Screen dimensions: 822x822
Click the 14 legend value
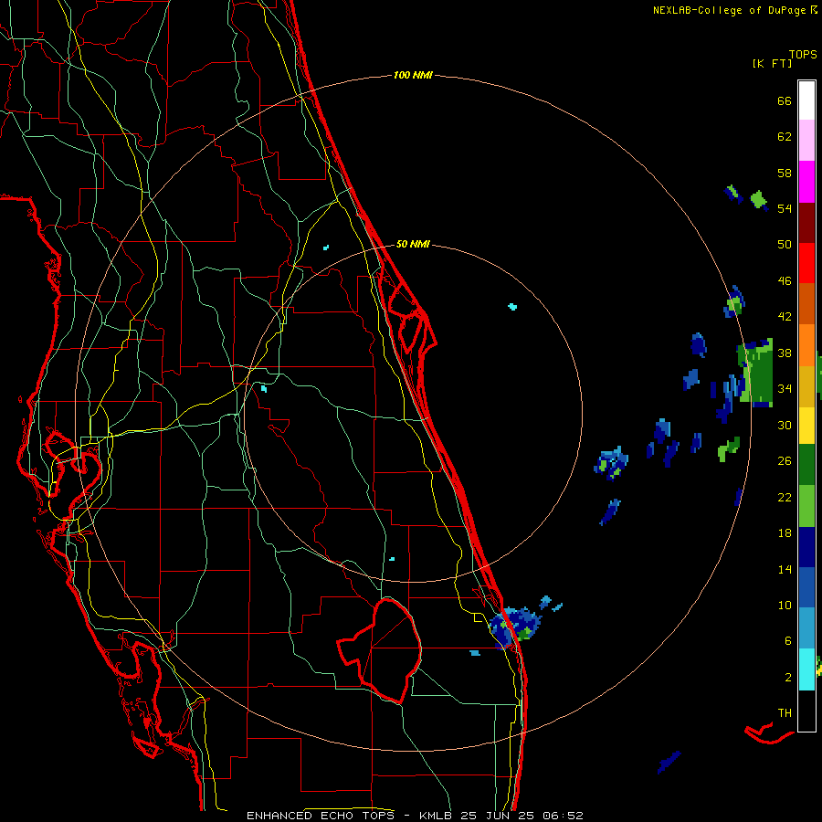tap(785, 569)
